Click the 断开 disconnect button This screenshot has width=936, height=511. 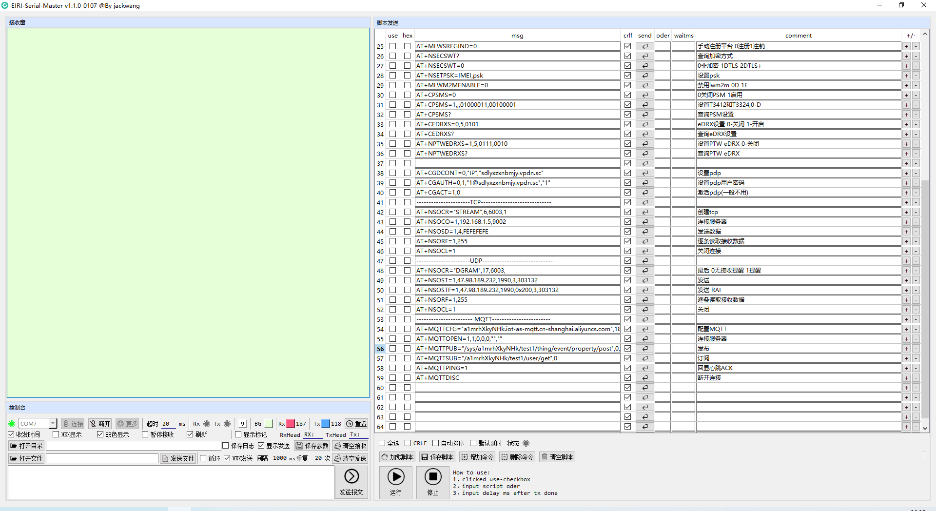[x=100, y=424]
